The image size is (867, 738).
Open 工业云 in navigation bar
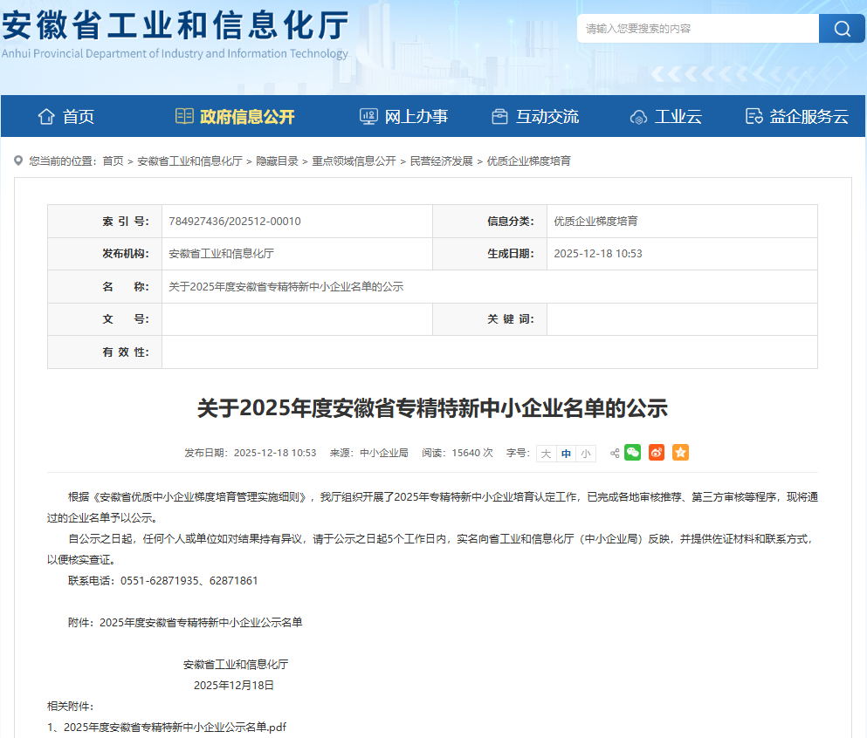click(x=678, y=117)
